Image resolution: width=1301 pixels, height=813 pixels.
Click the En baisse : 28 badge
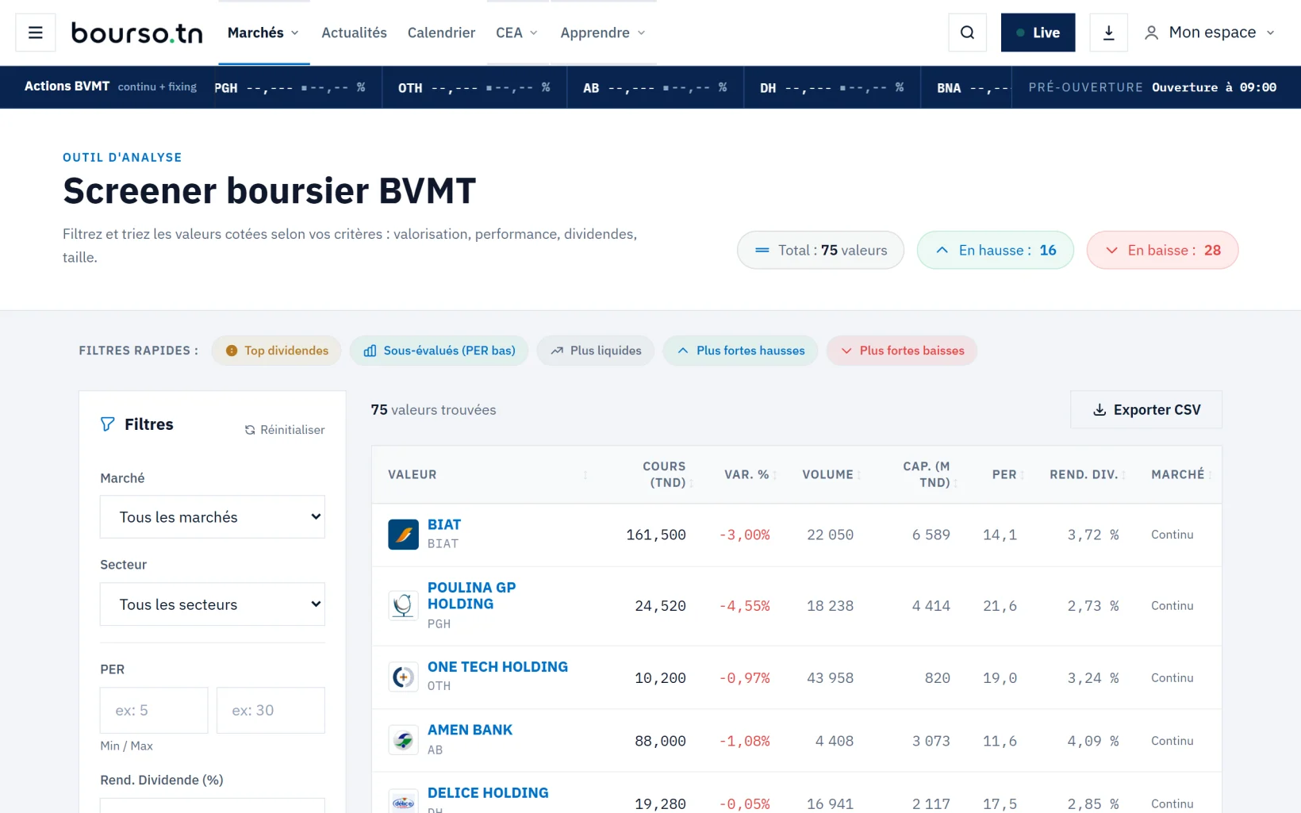click(1162, 251)
